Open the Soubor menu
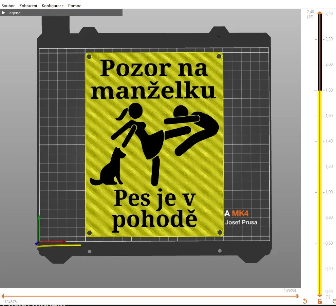Image resolution: width=336 pixels, height=306 pixels. click(x=8, y=5)
